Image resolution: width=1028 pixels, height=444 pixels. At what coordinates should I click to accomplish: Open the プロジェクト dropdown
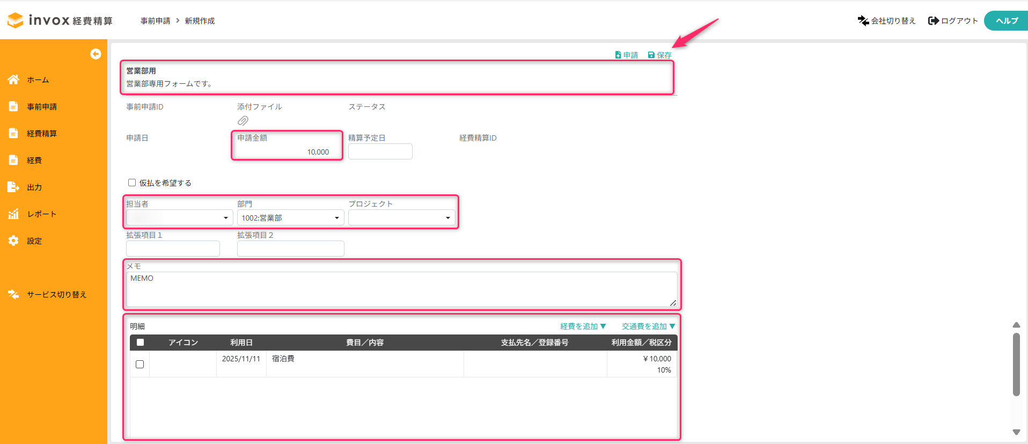(401, 217)
